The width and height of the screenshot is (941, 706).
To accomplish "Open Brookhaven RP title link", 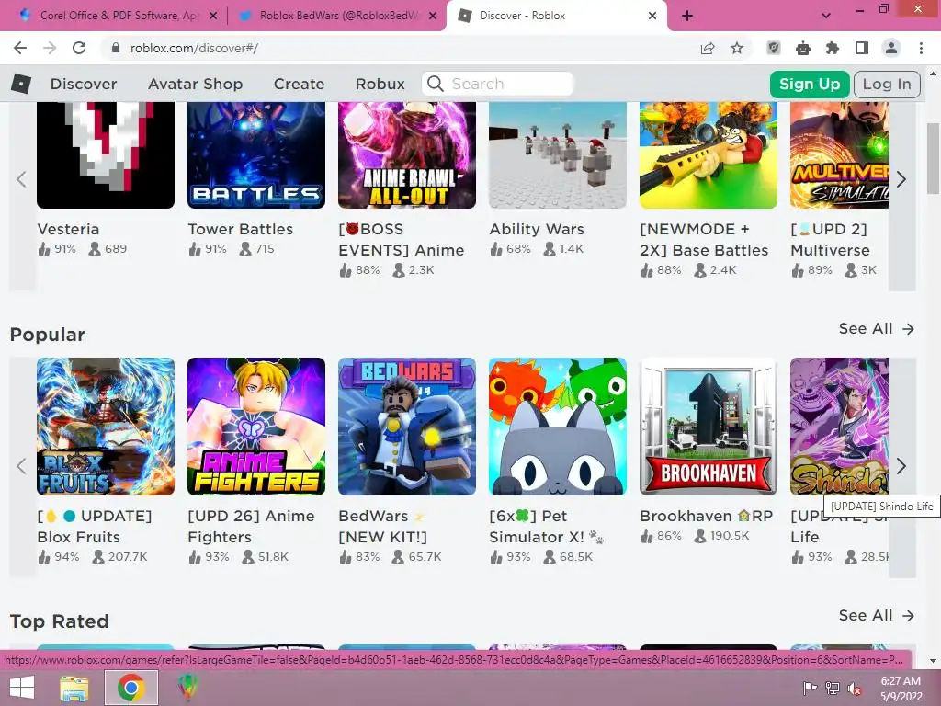I will [706, 517].
